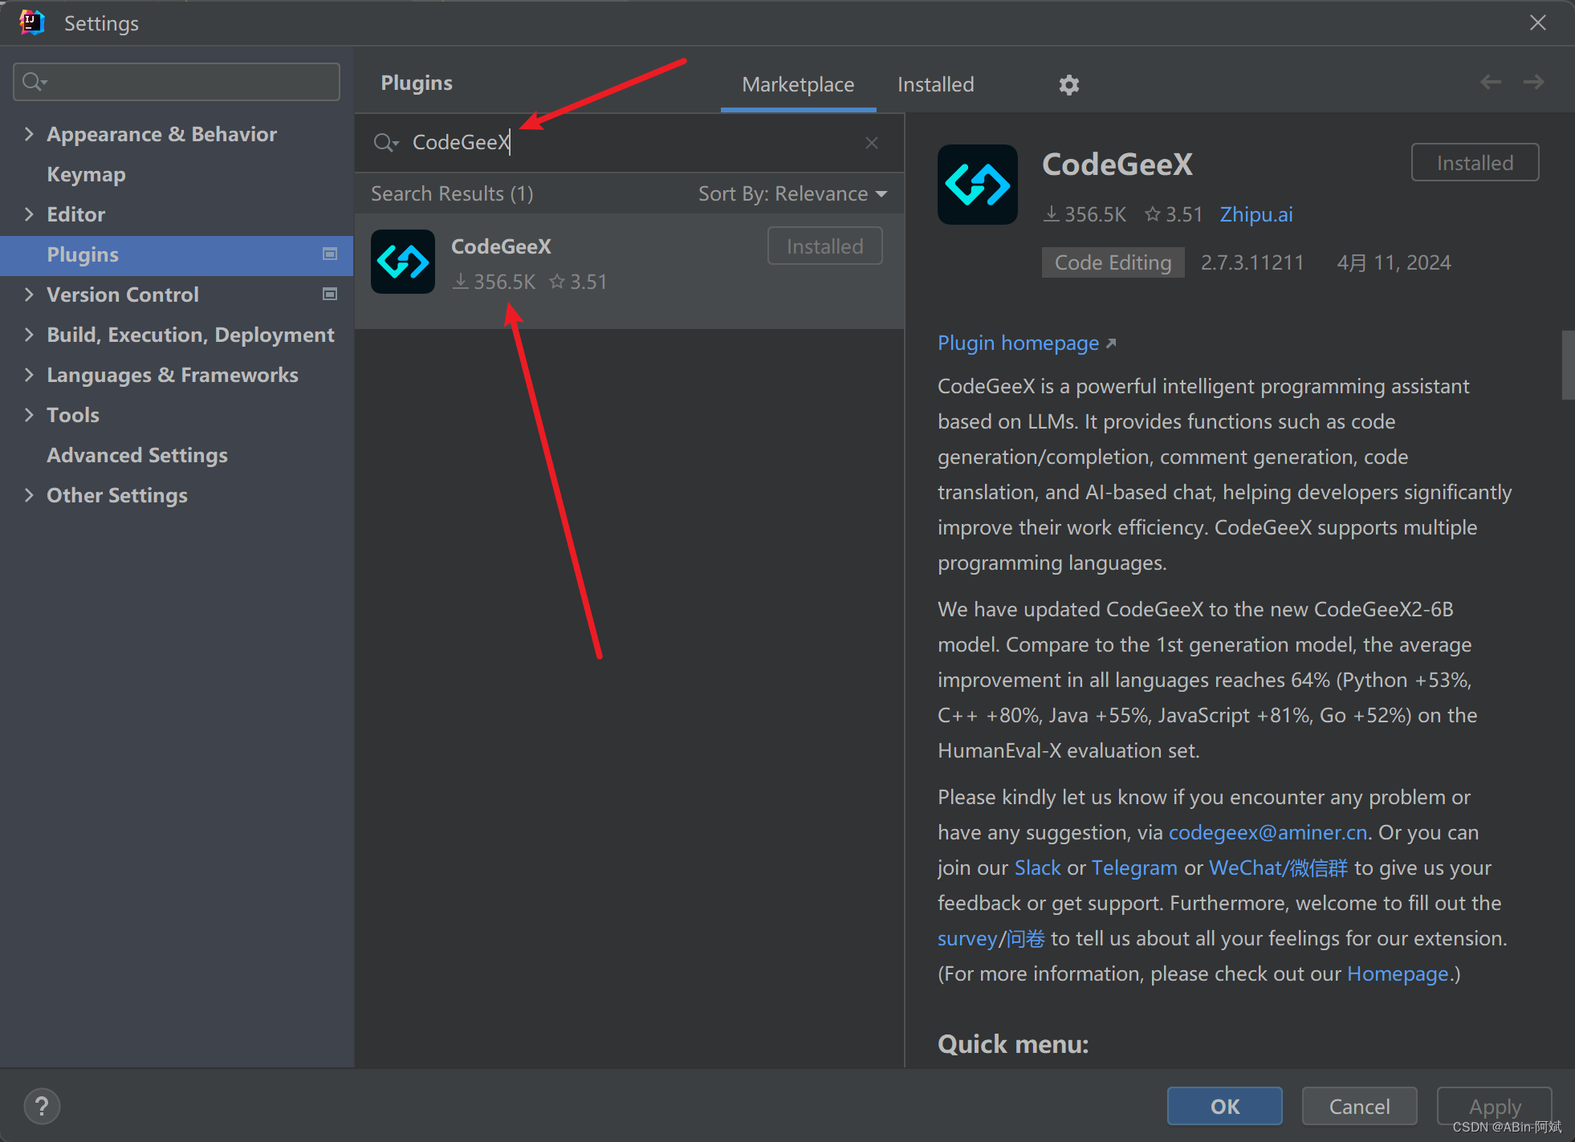Image resolution: width=1575 pixels, height=1142 pixels.
Task: Click the IntelliJ logo in title bar
Action: [32, 22]
